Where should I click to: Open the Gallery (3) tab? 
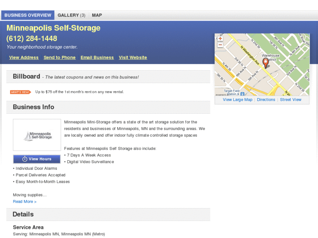[71, 15]
